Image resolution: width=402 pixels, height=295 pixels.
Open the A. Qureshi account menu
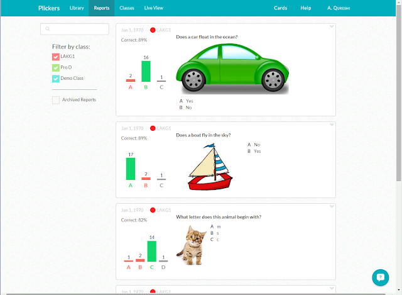[x=339, y=8]
